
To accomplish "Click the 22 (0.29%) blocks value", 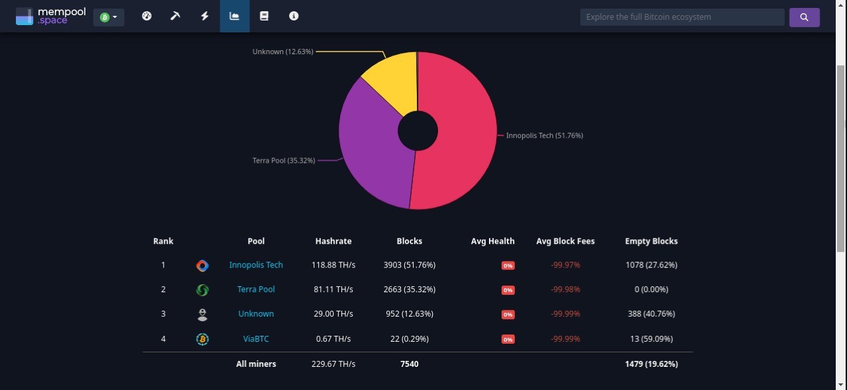I will (410, 339).
